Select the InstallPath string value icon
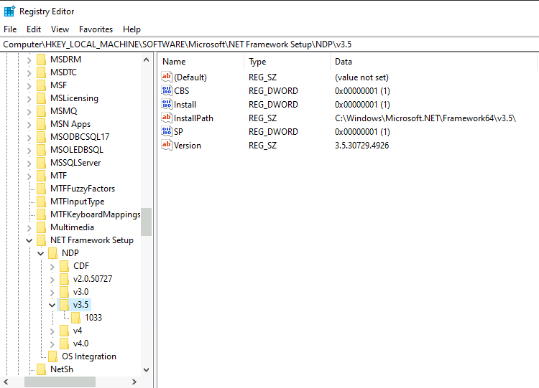Screen dimensions: 539x388 click(167, 118)
